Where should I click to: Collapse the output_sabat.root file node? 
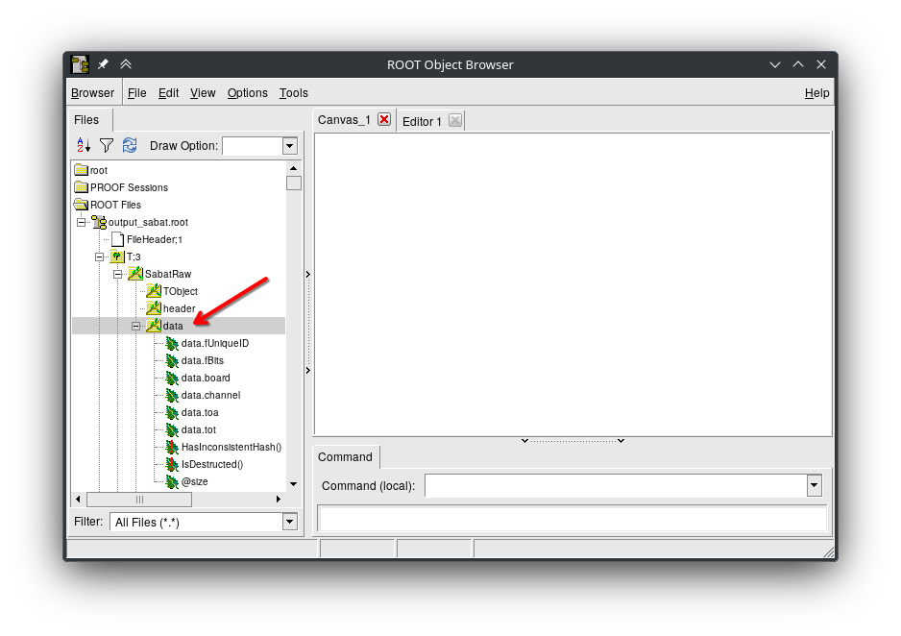pos(82,222)
